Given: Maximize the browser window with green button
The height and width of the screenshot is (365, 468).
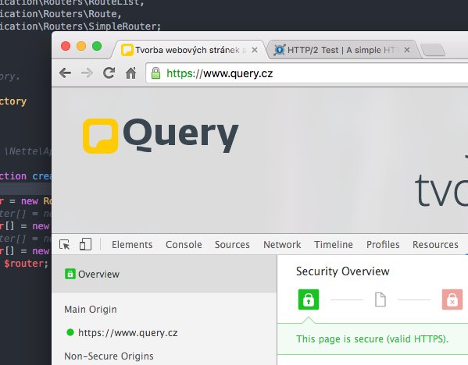Looking at the screenshot, I should 97,46.
